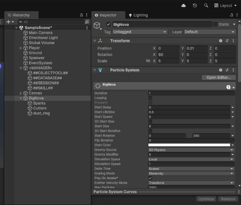The image size is (241, 205).
Task: Select ##SESSION## child object
Action: (46, 83)
